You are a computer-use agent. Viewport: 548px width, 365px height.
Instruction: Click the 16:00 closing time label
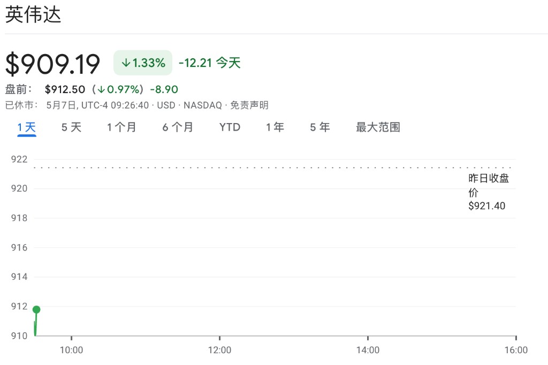516,351
